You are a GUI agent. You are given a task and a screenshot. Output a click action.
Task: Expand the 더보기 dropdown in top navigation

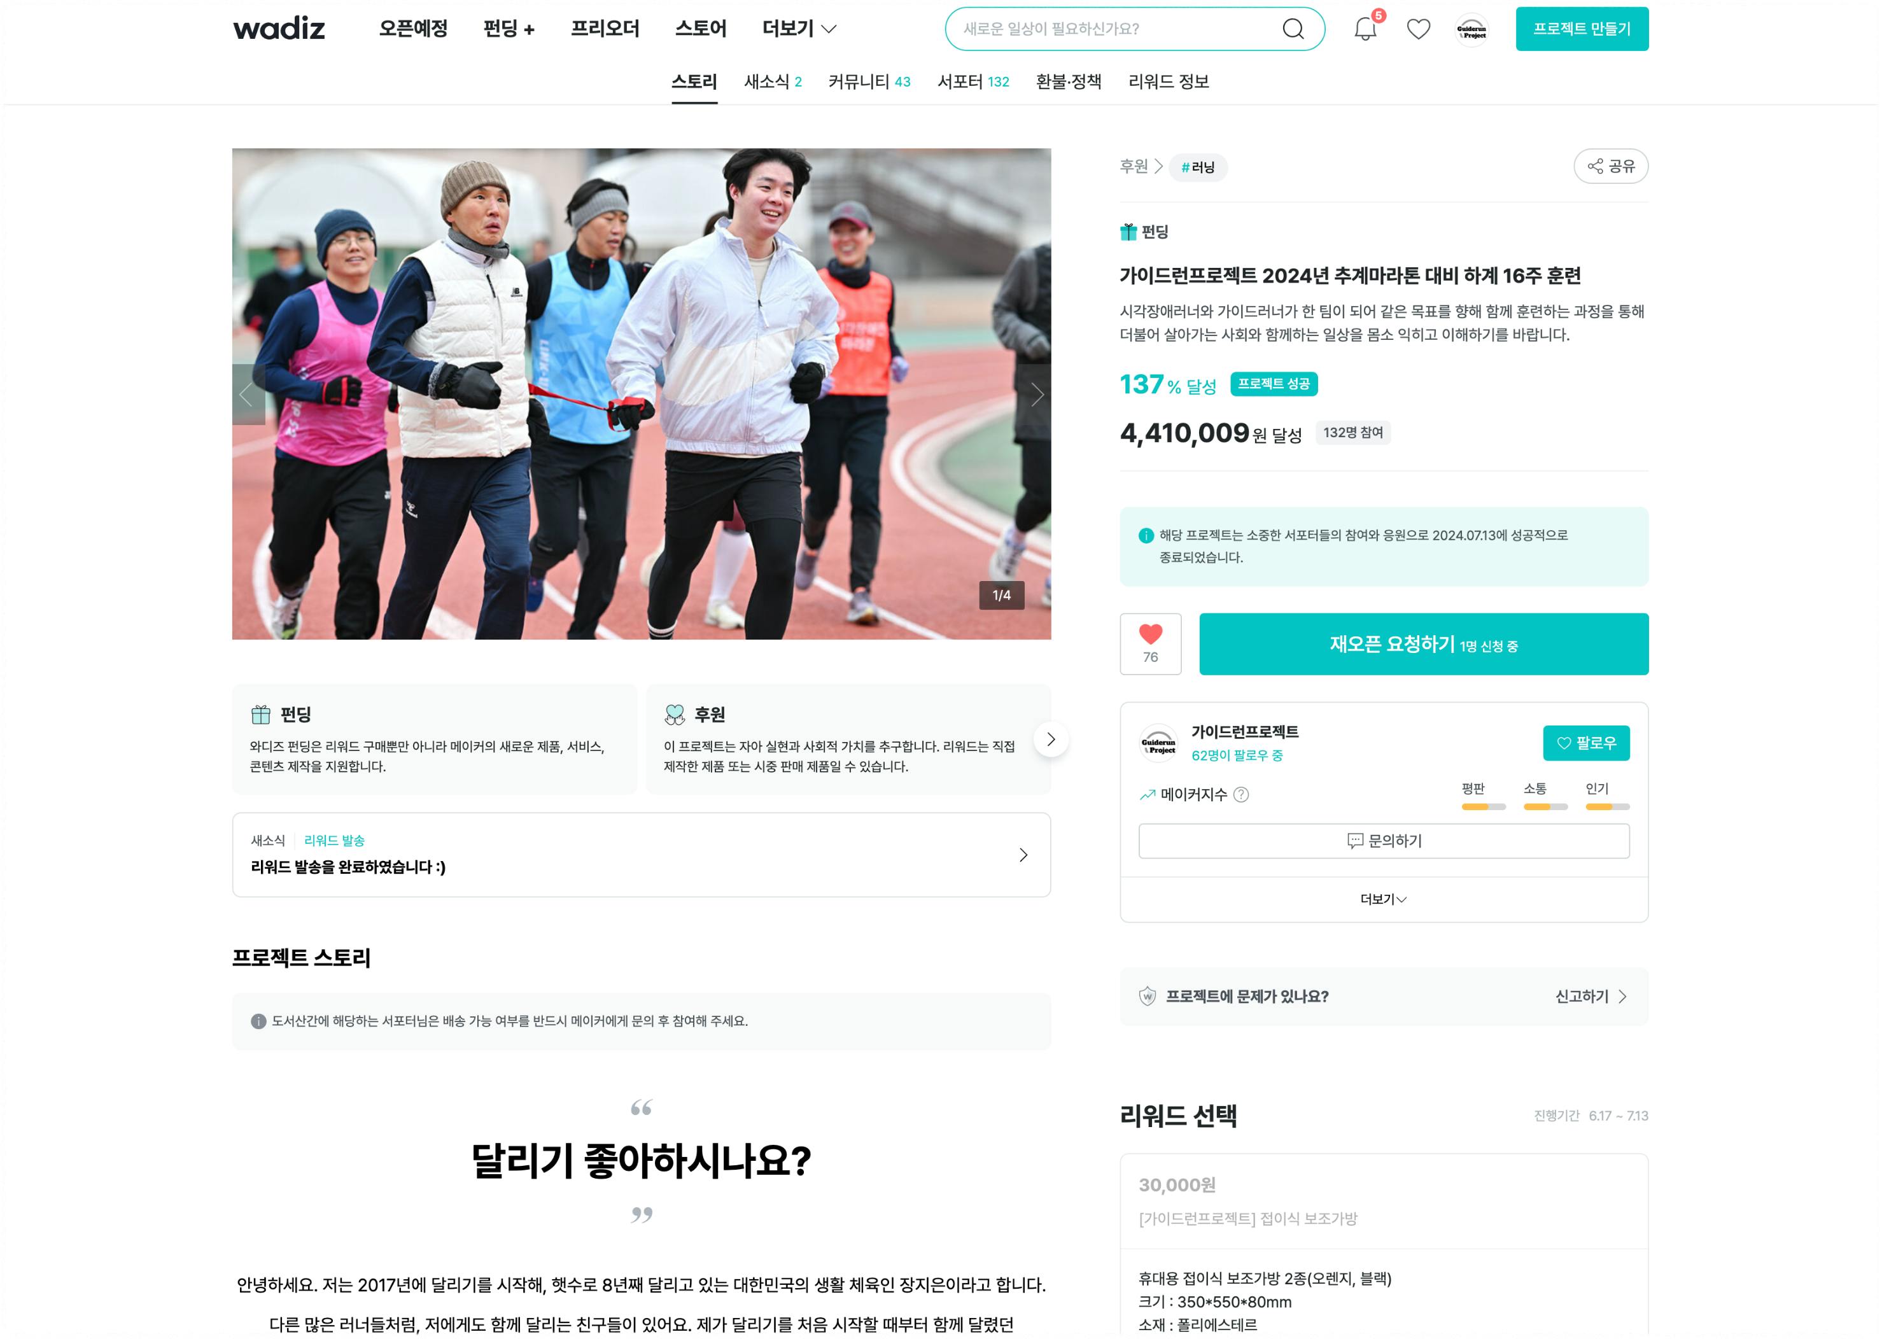(x=798, y=29)
